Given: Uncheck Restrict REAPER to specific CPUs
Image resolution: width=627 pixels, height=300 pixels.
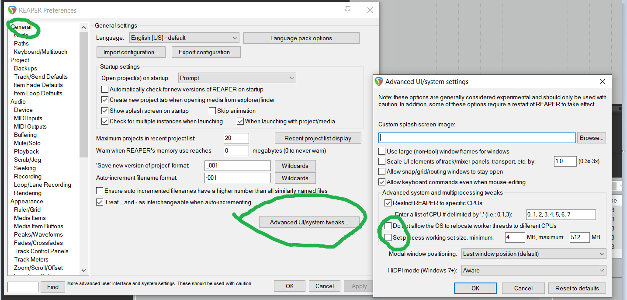Looking at the screenshot, I should click(388, 203).
